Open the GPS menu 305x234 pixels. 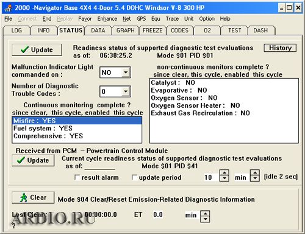tap(141, 19)
